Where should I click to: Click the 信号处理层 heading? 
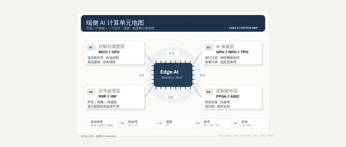click(x=109, y=91)
